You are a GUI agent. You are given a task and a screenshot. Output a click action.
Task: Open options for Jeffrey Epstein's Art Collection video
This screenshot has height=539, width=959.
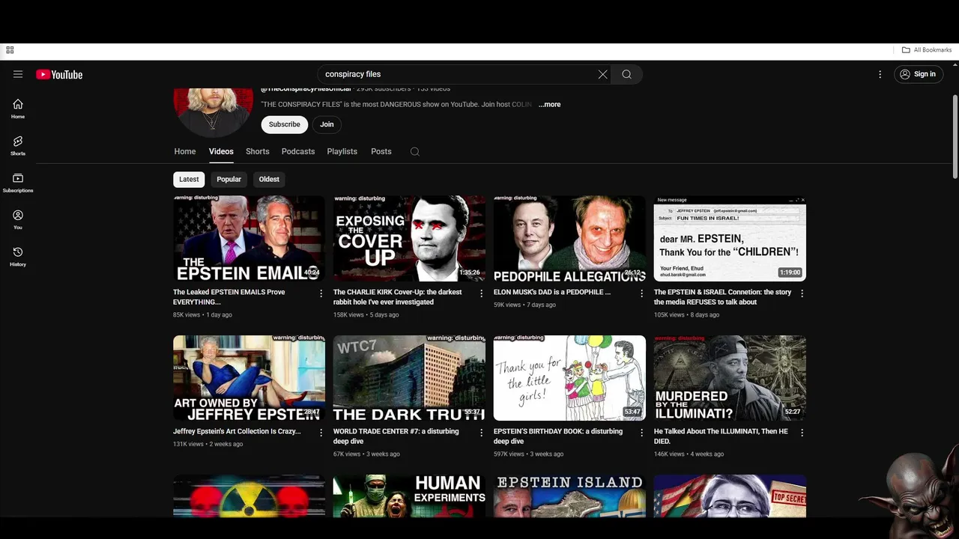click(x=321, y=433)
